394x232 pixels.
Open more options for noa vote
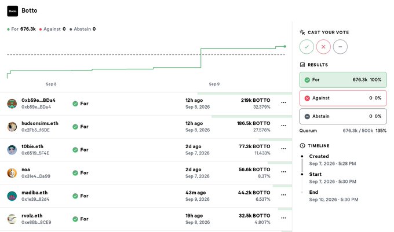[x=283, y=172]
